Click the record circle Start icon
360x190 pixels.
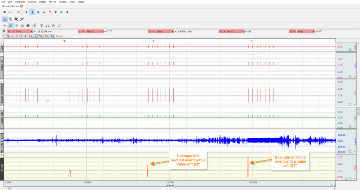[5, 12]
